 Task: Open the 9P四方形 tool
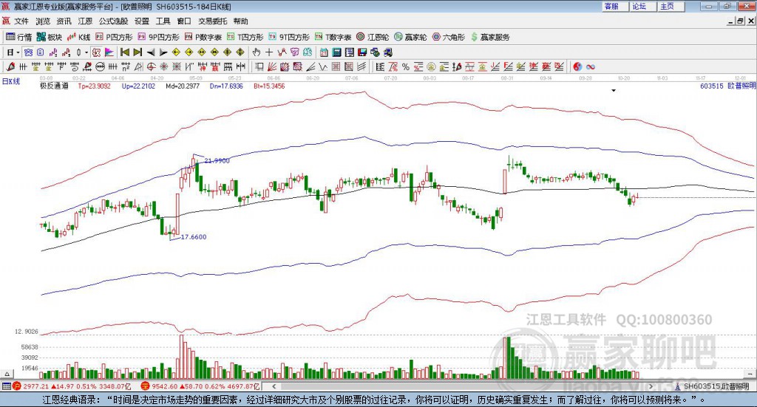158,37
